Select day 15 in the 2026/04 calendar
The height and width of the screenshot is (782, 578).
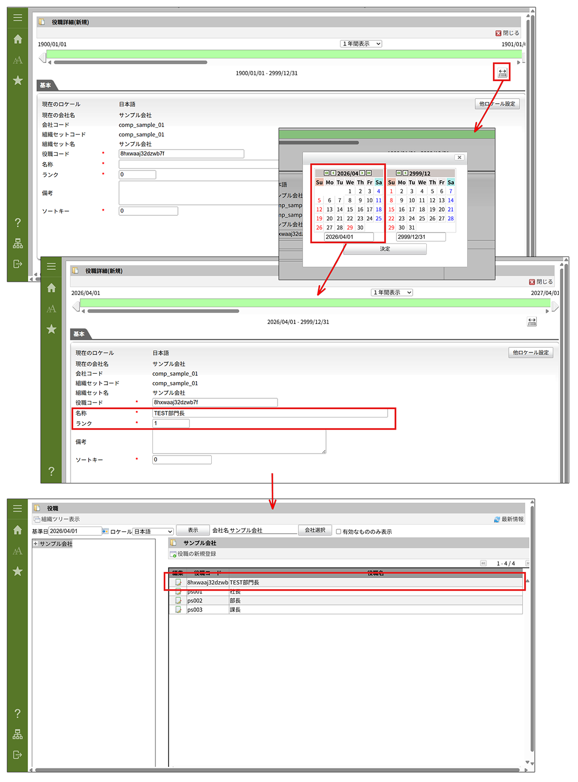point(350,210)
